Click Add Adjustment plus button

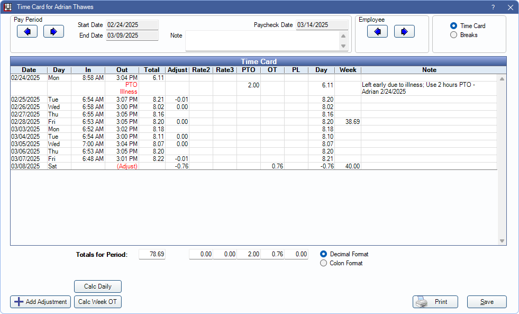40,302
